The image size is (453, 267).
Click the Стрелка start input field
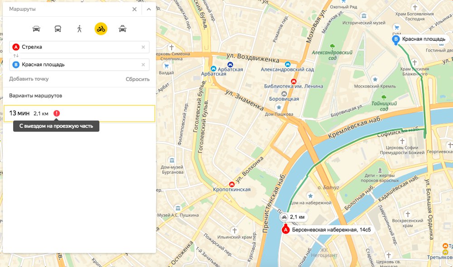pos(79,47)
